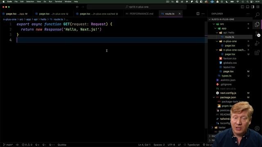The image size is (262, 147).
Task: Open Customize Layout icon
Action: 258,7
